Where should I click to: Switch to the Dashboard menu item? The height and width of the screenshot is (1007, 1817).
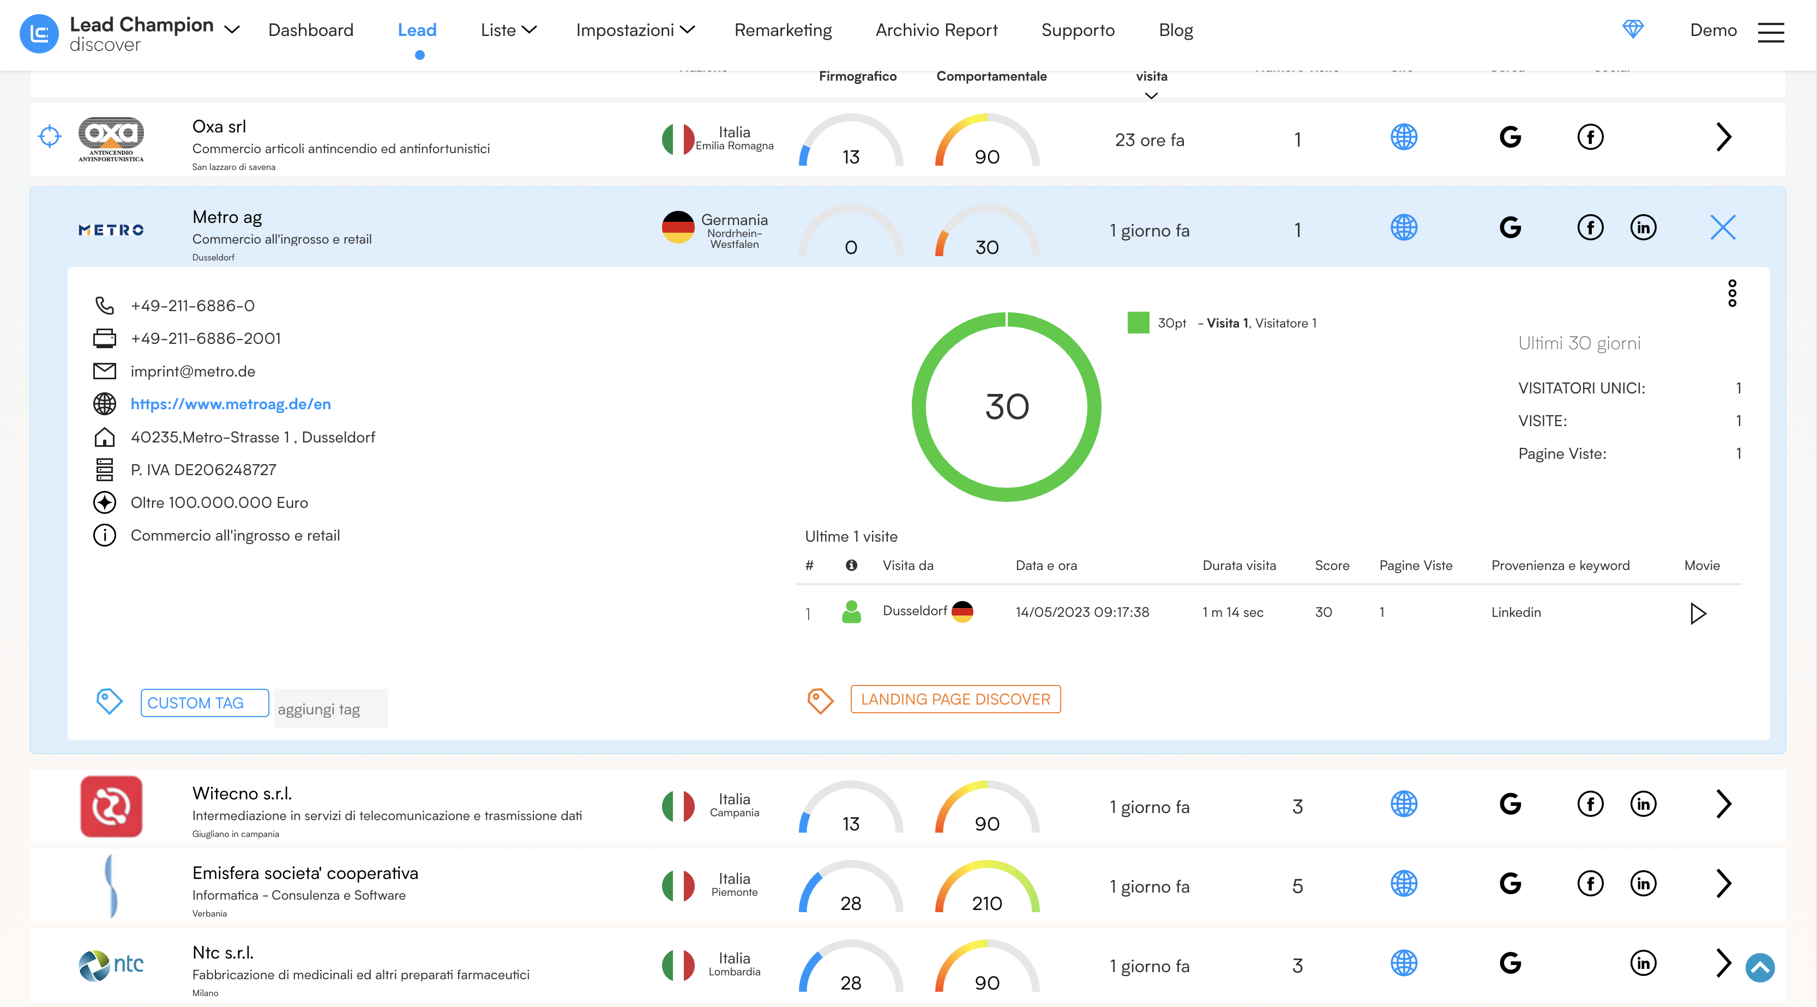pos(311,31)
